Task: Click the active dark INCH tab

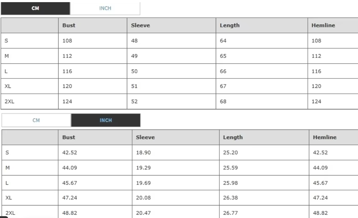Action: (x=106, y=120)
